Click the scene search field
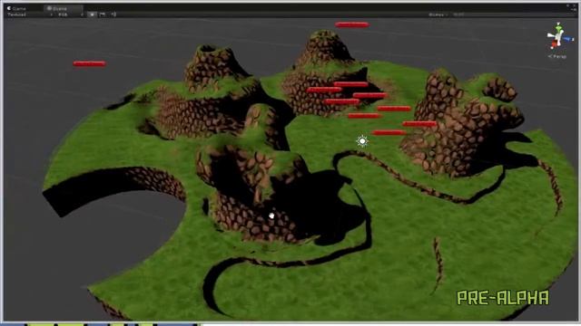 [511, 14]
